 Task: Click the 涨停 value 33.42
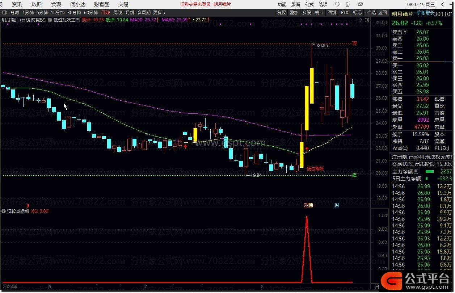[422, 99]
